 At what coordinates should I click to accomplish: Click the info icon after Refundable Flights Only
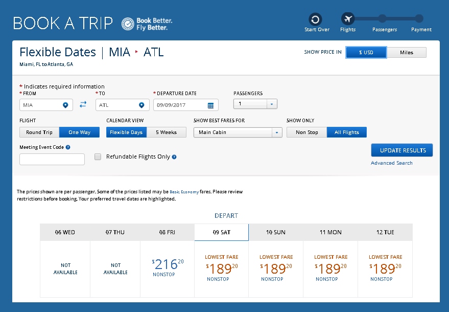point(174,157)
